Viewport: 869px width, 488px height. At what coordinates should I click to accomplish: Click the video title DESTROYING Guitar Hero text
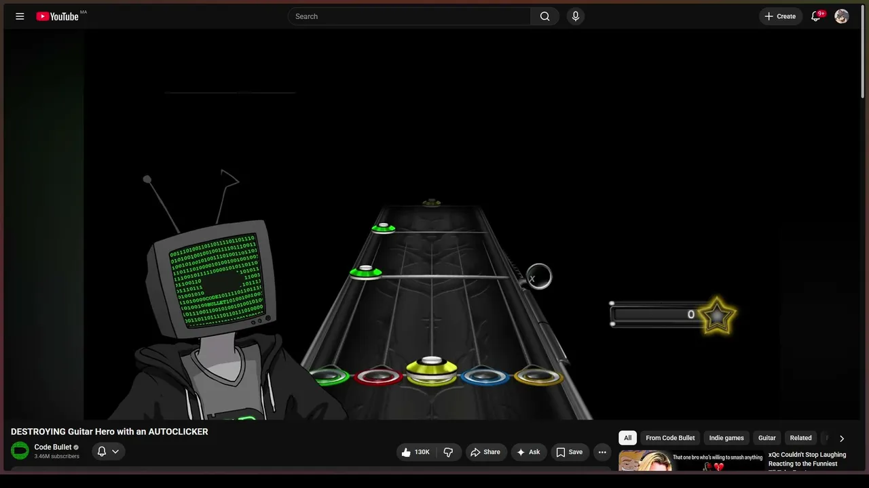pyautogui.click(x=109, y=432)
